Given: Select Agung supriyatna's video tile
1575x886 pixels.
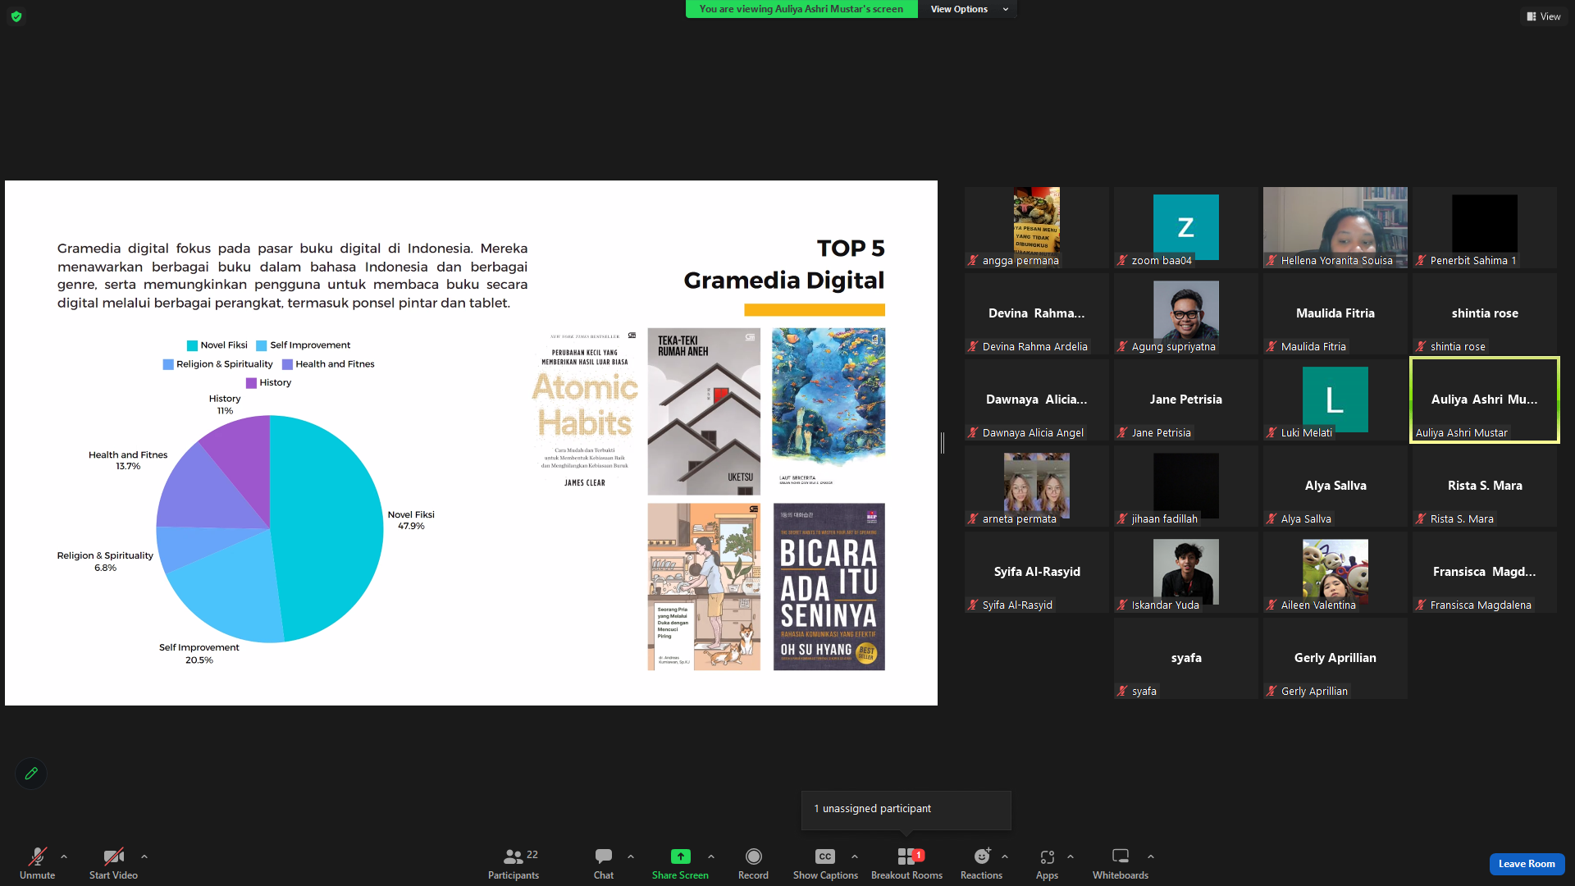Looking at the screenshot, I should click(1186, 313).
